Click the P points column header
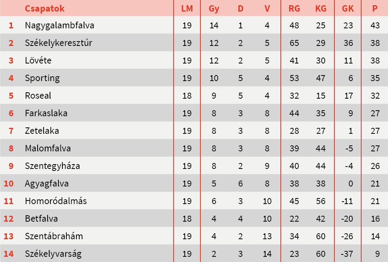This screenshot has width=388, height=262. [375, 8]
